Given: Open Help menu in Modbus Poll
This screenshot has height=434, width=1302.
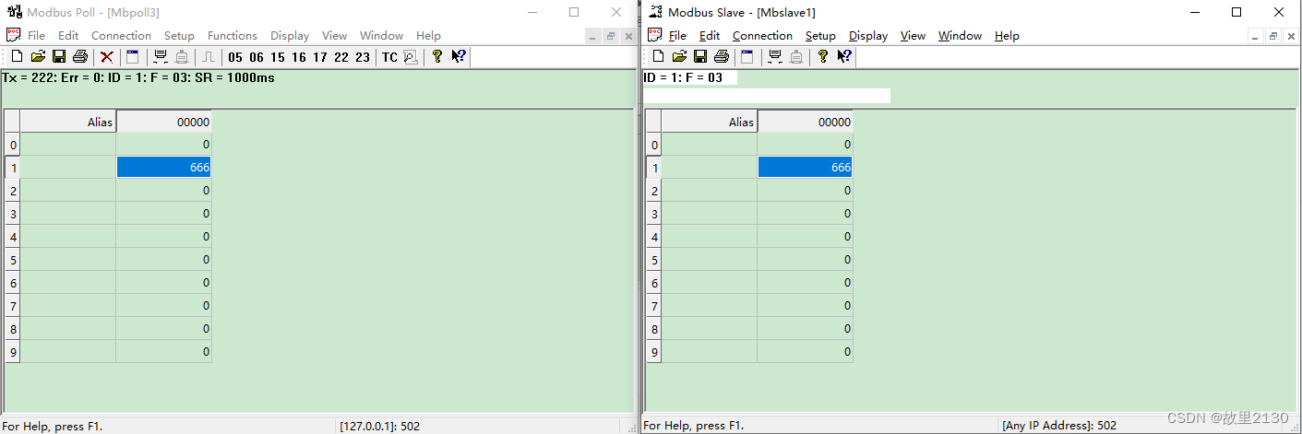Looking at the screenshot, I should coord(428,36).
